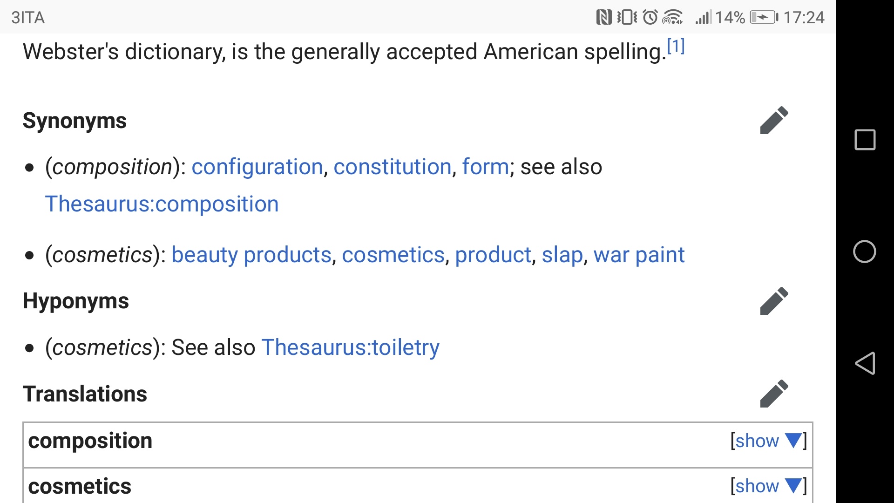894x503 pixels.
Task: Tap the recent apps square button
Action: coord(865,140)
